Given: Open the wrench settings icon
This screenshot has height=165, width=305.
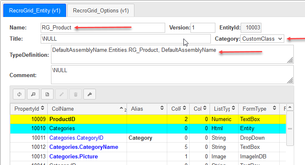Looking at the screenshot, I should [90, 94].
